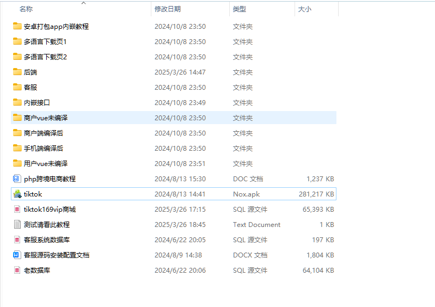435x307 pixels.
Task: Select the folder name 商户端编译后
Action: [x=43, y=133]
